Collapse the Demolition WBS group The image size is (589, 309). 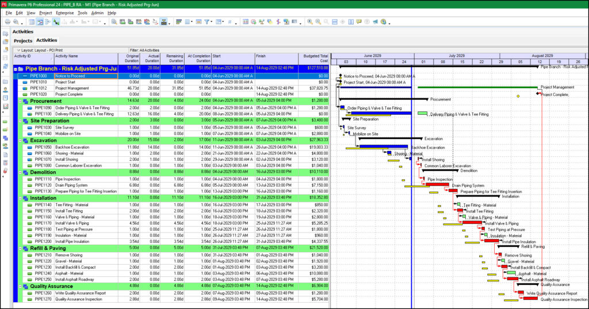click(x=21, y=172)
